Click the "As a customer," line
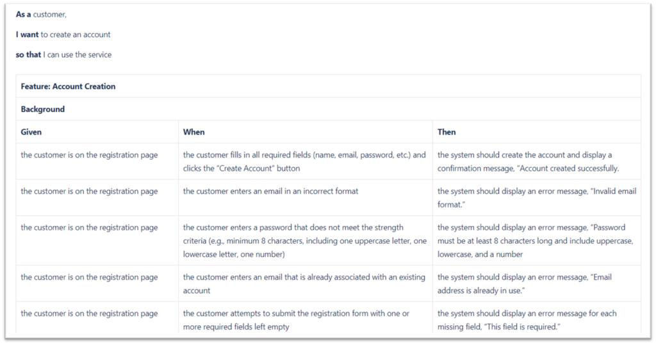The height and width of the screenshot is (345, 656). pos(41,14)
